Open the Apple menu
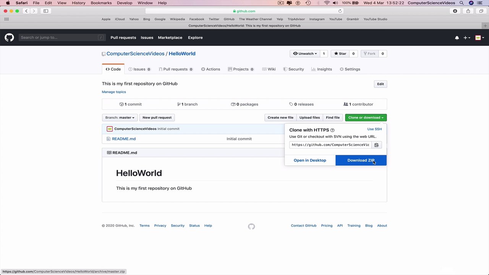The width and height of the screenshot is (489, 275). tap(8, 3)
